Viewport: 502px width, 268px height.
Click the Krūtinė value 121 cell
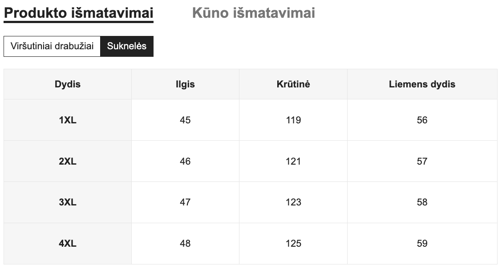293,161
